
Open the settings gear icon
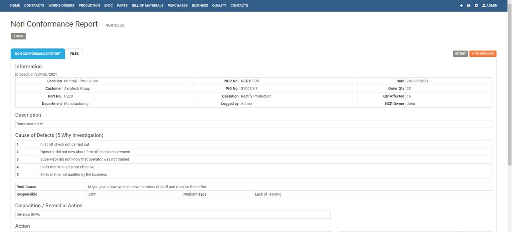click(476, 5)
